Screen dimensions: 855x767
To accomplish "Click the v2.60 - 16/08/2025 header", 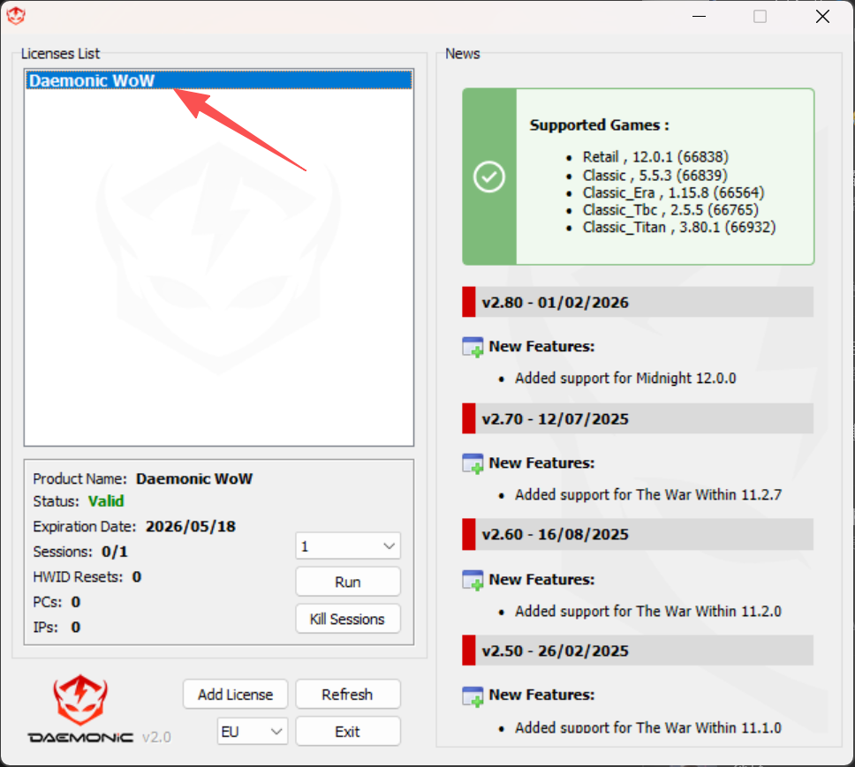I will click(x=638, y=534).
